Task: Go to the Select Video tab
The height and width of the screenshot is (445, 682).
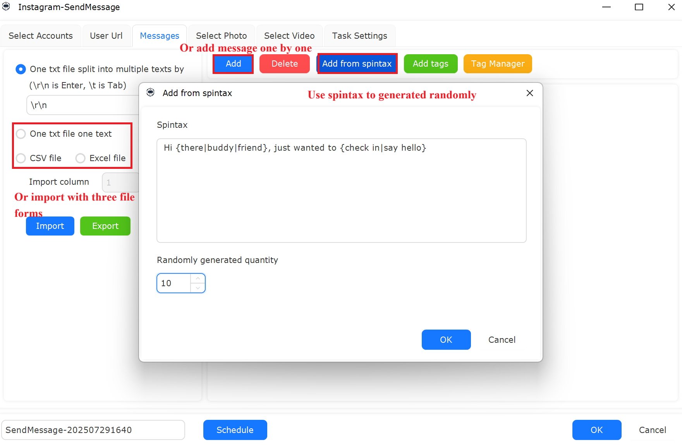Action: [289, 36]
